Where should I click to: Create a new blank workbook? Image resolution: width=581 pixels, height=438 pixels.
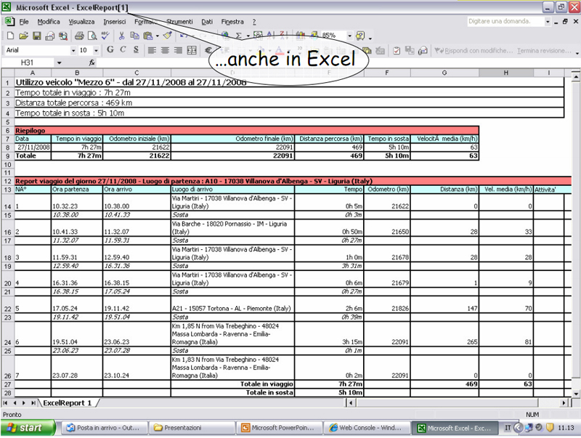click(x=10, y=36)
